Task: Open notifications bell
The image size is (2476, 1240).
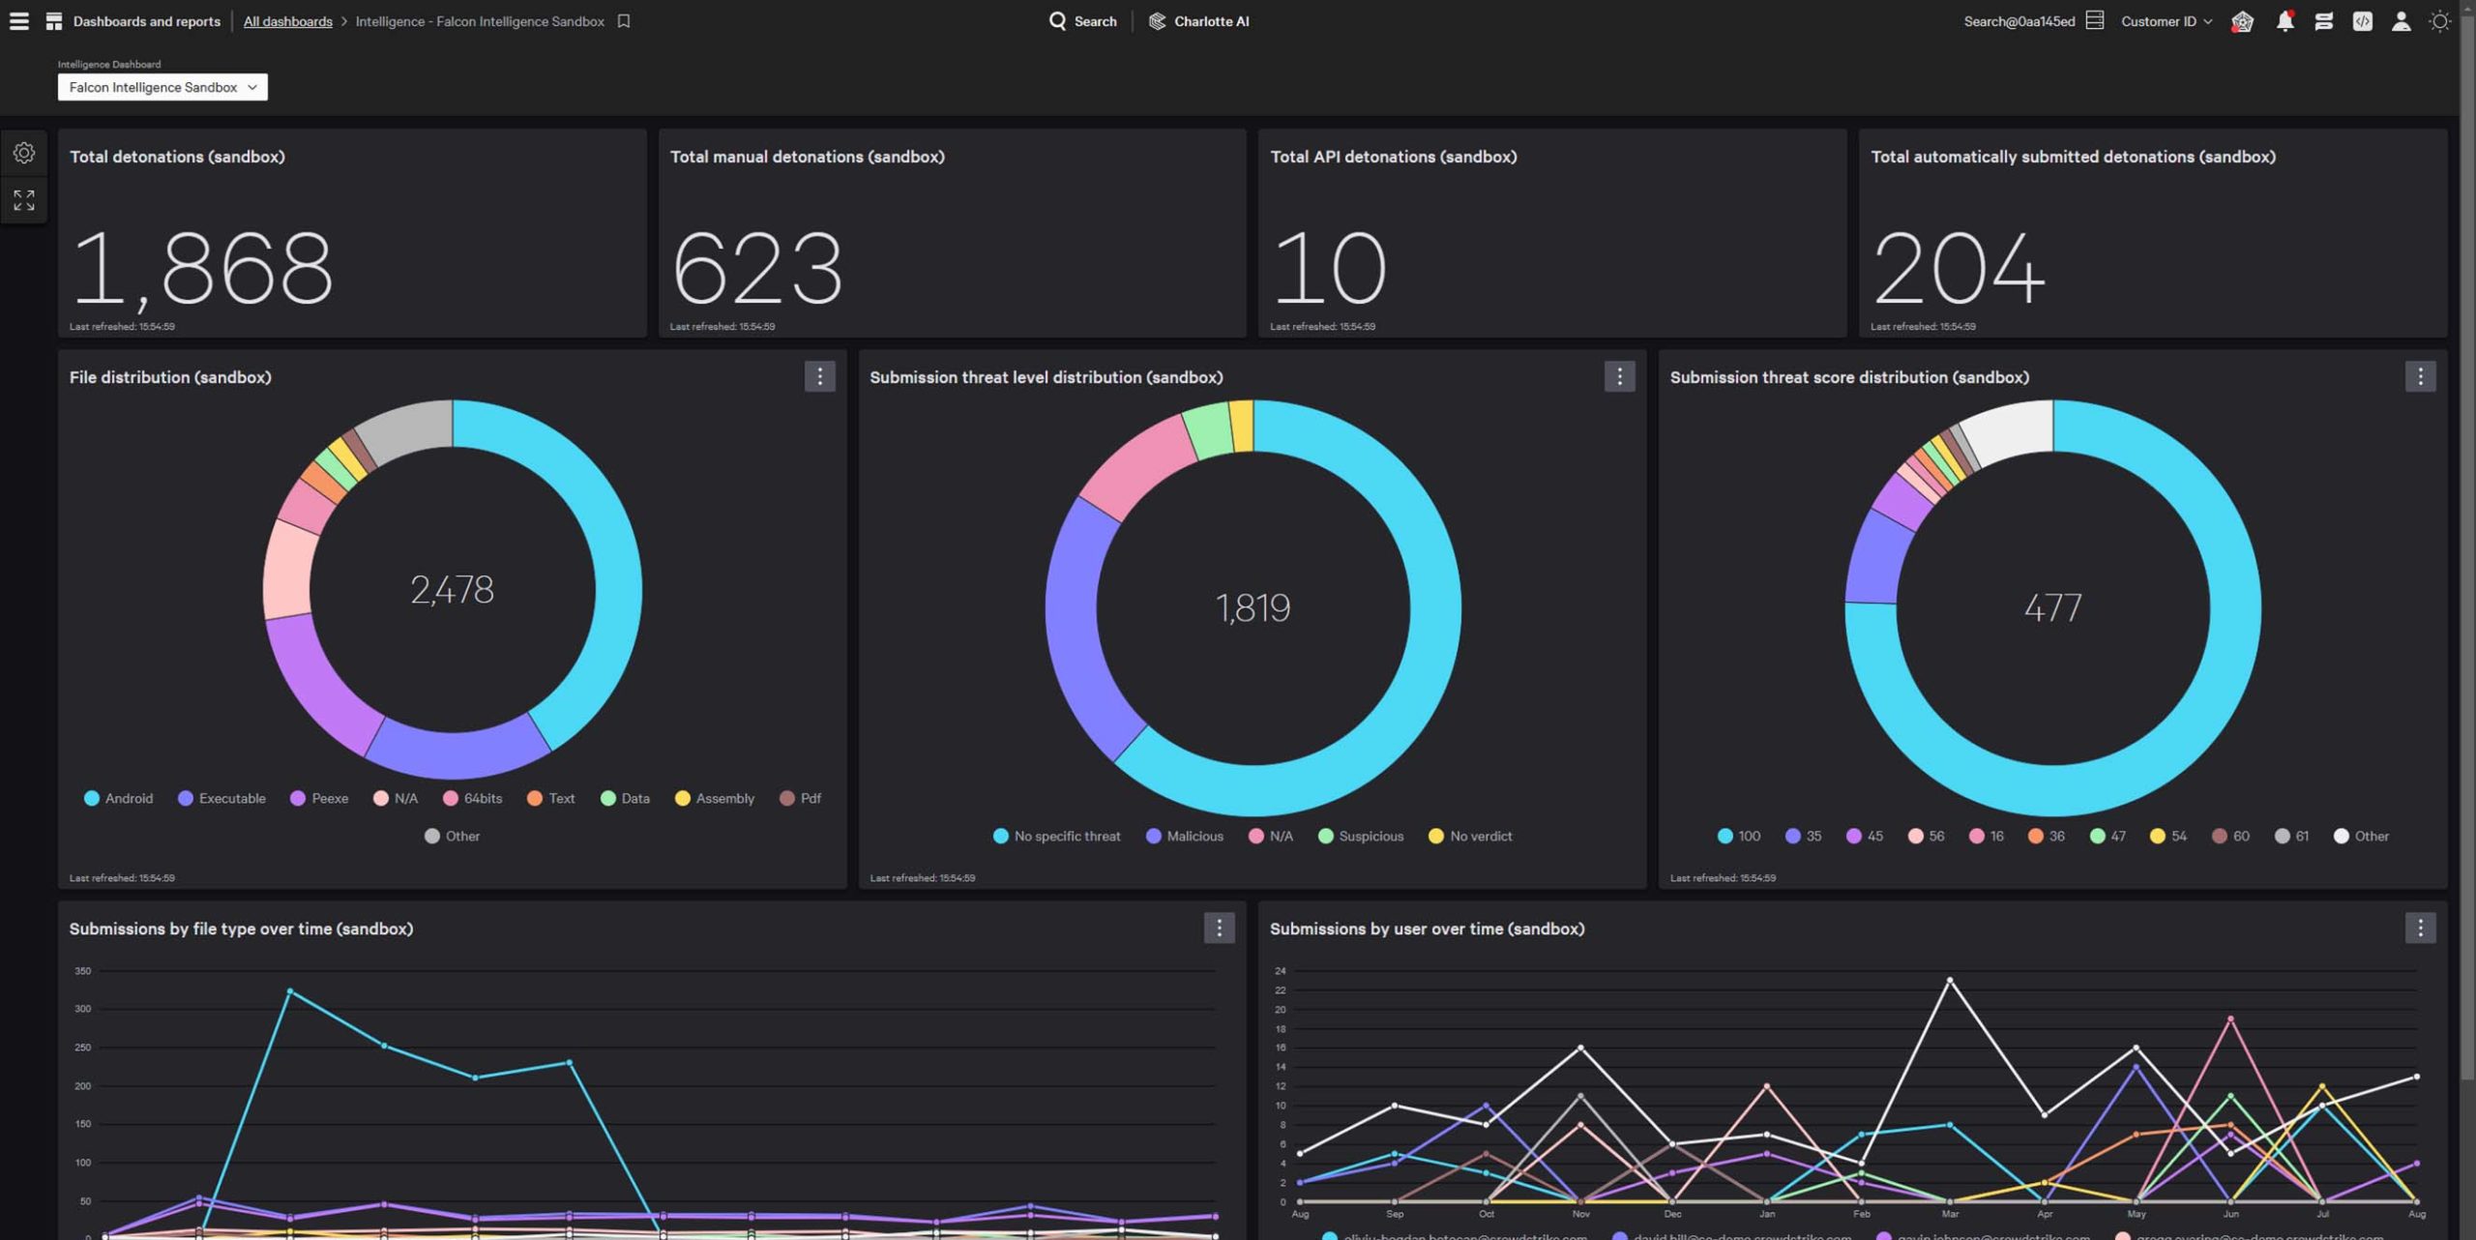Action: pos(2284,21)
